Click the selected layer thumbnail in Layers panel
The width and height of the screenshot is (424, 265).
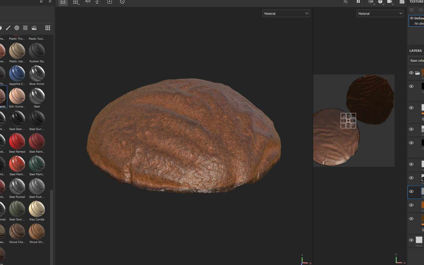423,191
